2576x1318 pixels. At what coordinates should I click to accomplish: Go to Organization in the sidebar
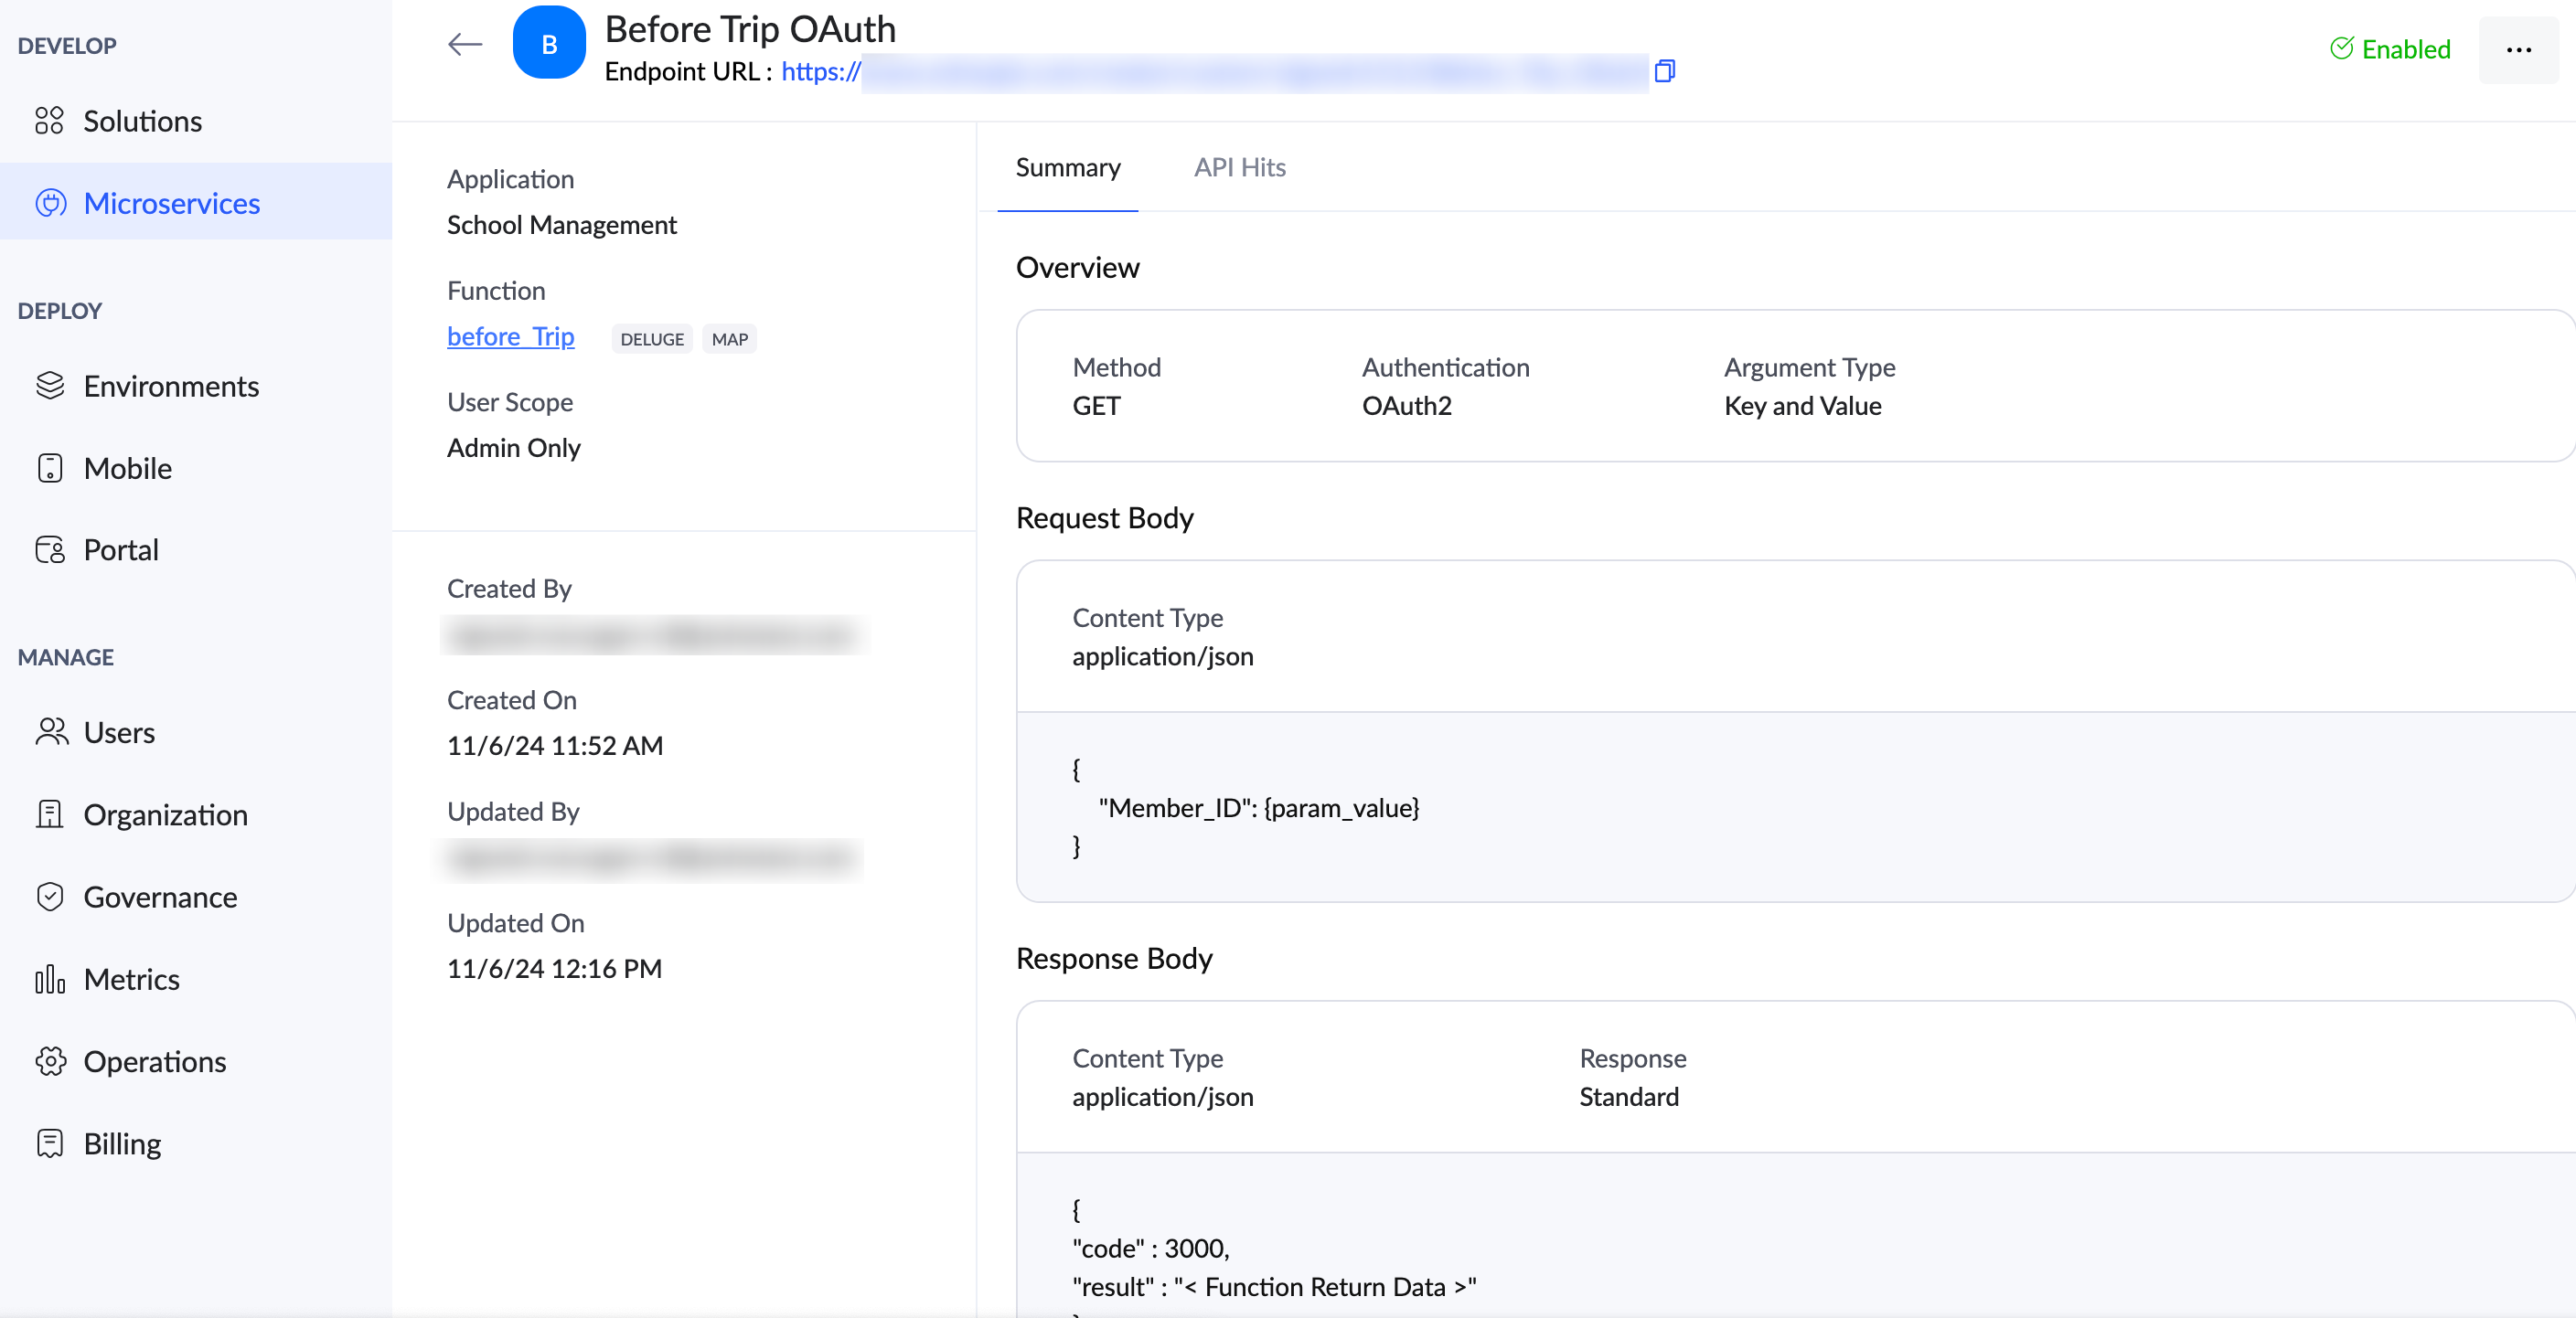pyautogui.click(x=165, y=814)
